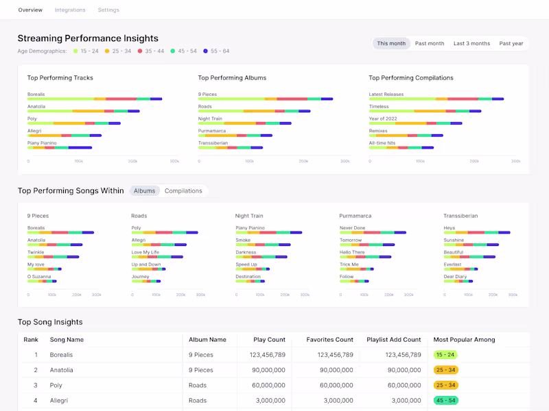
Task: Toggle Top Performing Songs to Compilations
Action: [183, 191]
